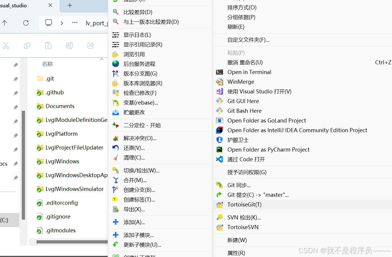Choose 撤消 重命名(U) context menu entry

coord(303,62)
